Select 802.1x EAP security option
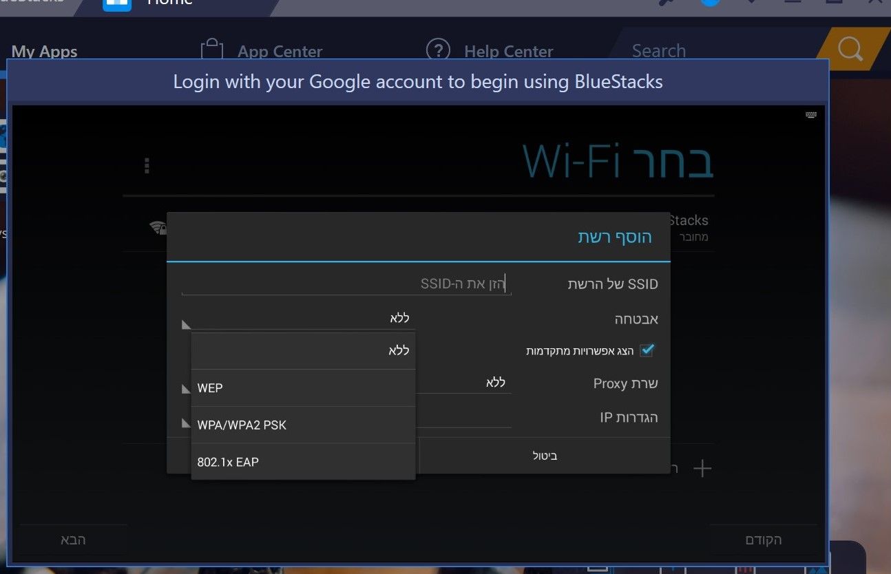Screen dimensions: 891x574 point(303,462)
